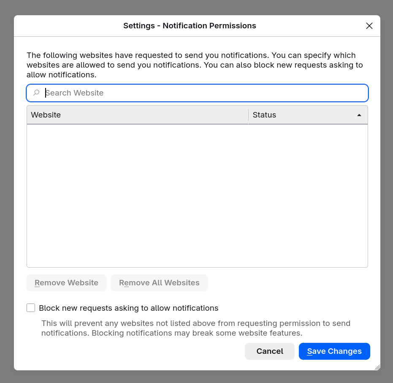Close the Notification Permissions dialog
The width and height of the screenshot is (393, 383).
click(369, 26)
